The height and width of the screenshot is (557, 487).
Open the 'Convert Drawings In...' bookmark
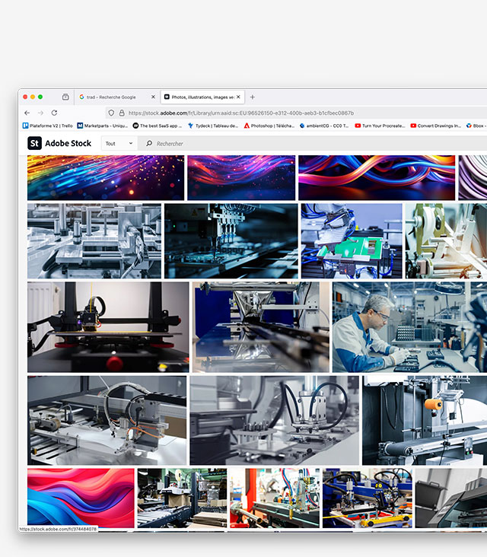[435, 126]
